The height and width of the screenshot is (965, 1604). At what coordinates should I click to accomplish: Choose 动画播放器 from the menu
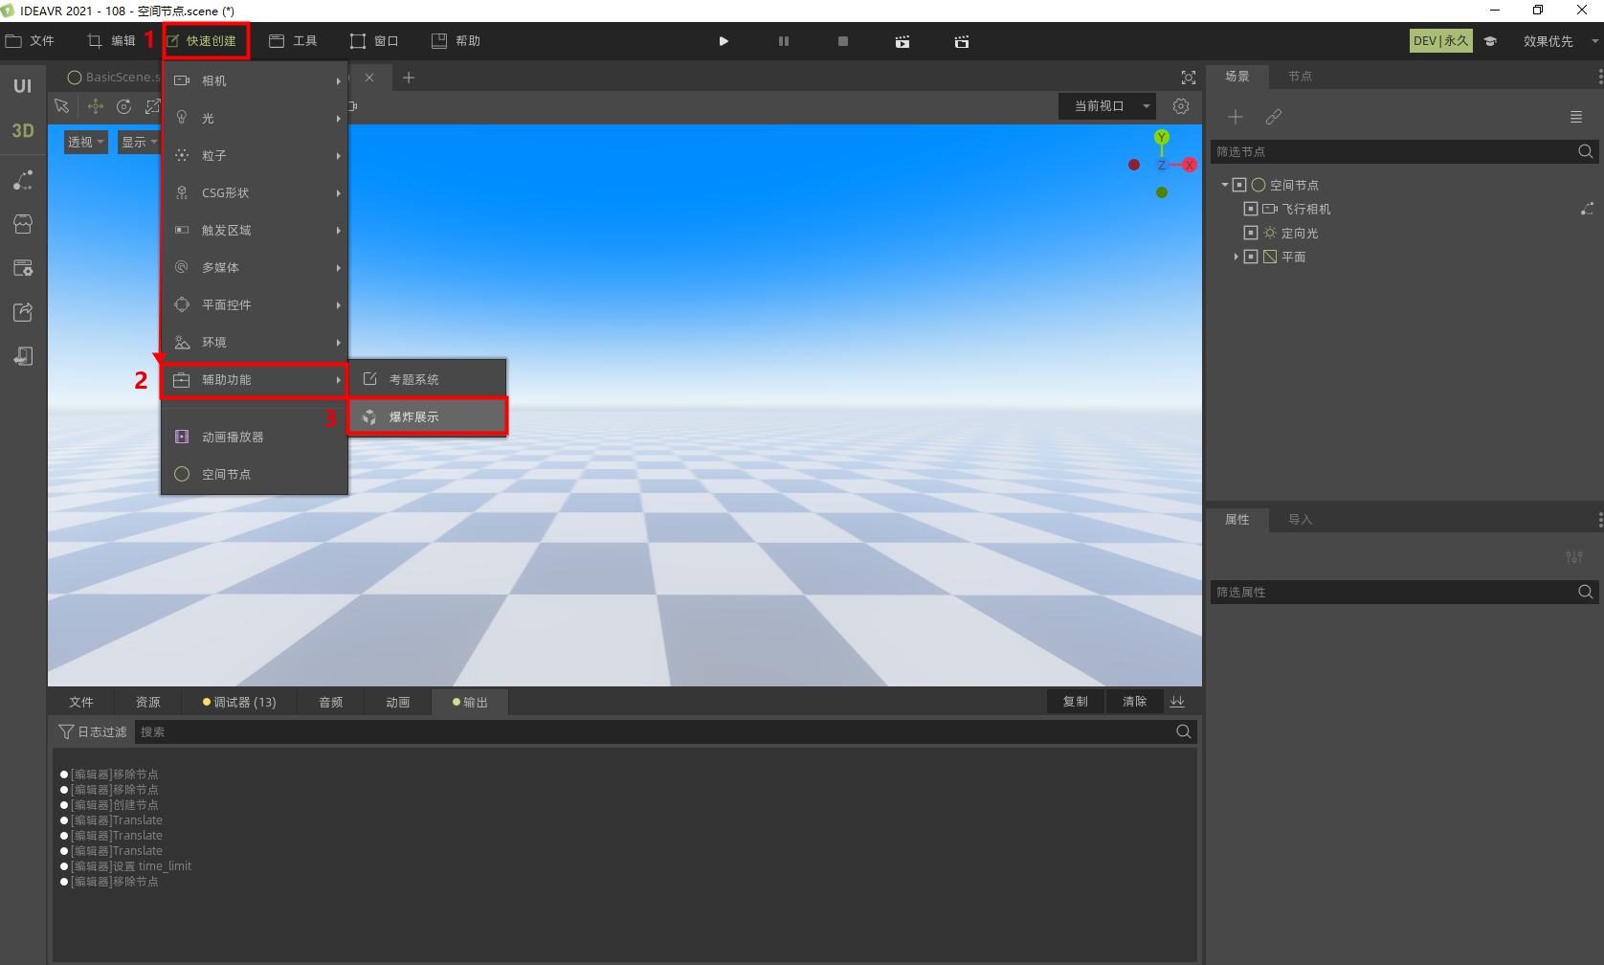[255, 437]
